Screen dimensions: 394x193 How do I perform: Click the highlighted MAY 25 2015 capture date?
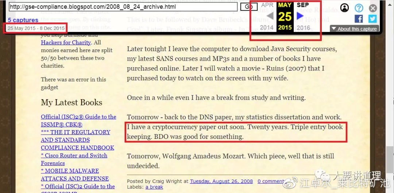tap(285, 16)
